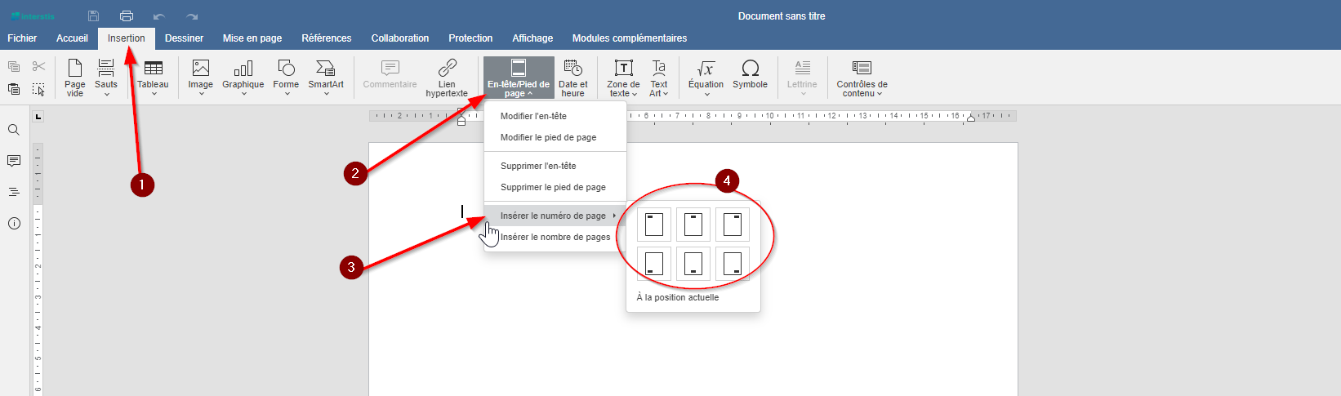Viewport: 1341px width, 396px height.
Task: Open the Collaboration tab
Action: pos(400,38)
